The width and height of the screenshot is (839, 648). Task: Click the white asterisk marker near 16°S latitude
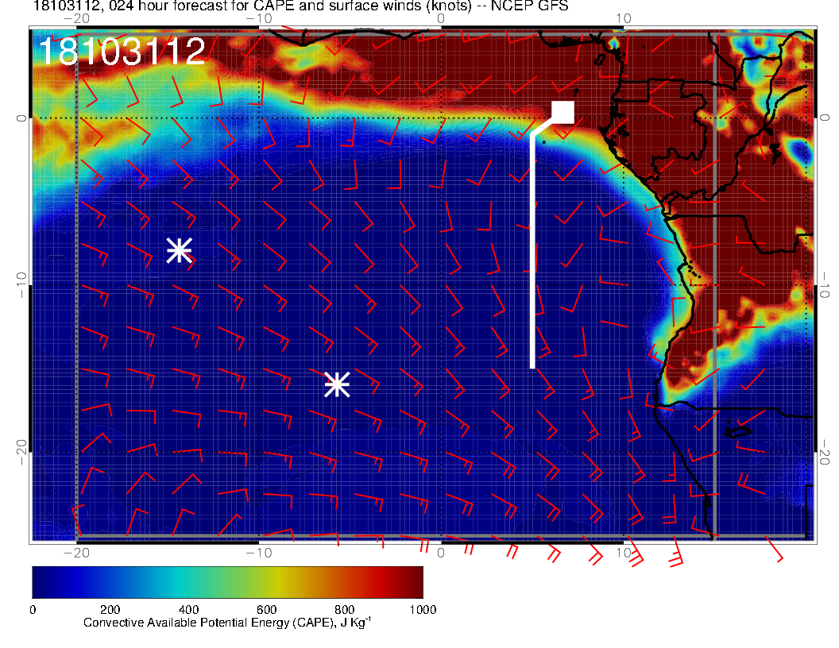click(x=337, y=384)
